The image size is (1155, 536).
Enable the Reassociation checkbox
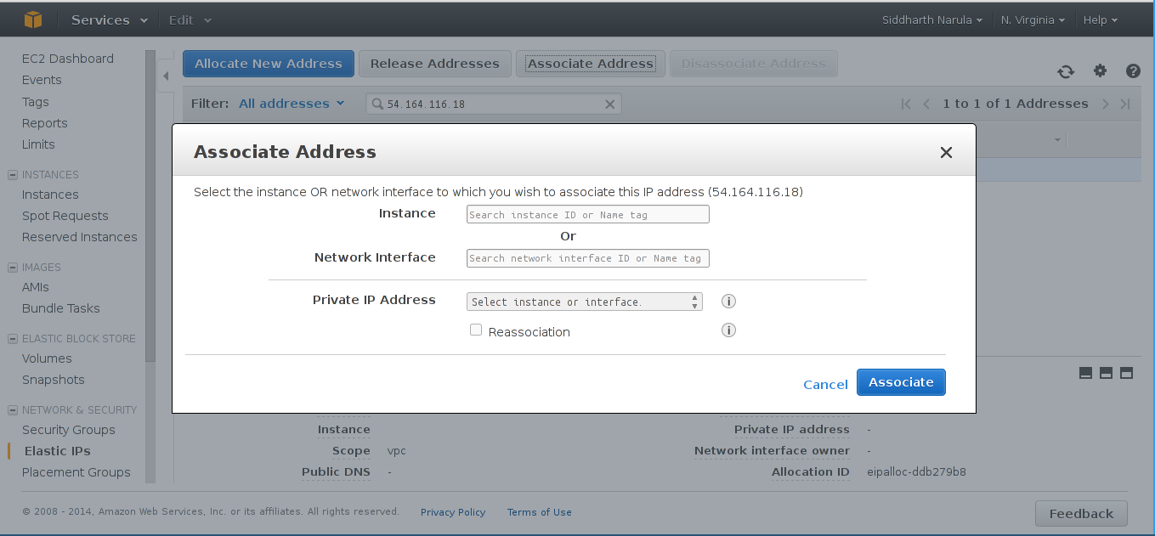[x=476, y=330]
